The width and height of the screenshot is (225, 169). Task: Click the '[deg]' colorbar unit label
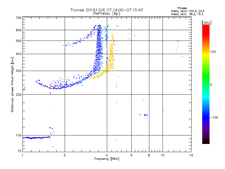[206, 23]
